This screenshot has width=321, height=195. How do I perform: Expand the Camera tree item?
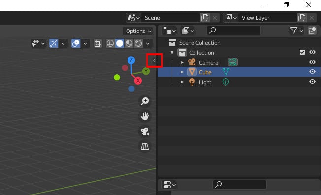click(x=182, y=62)
